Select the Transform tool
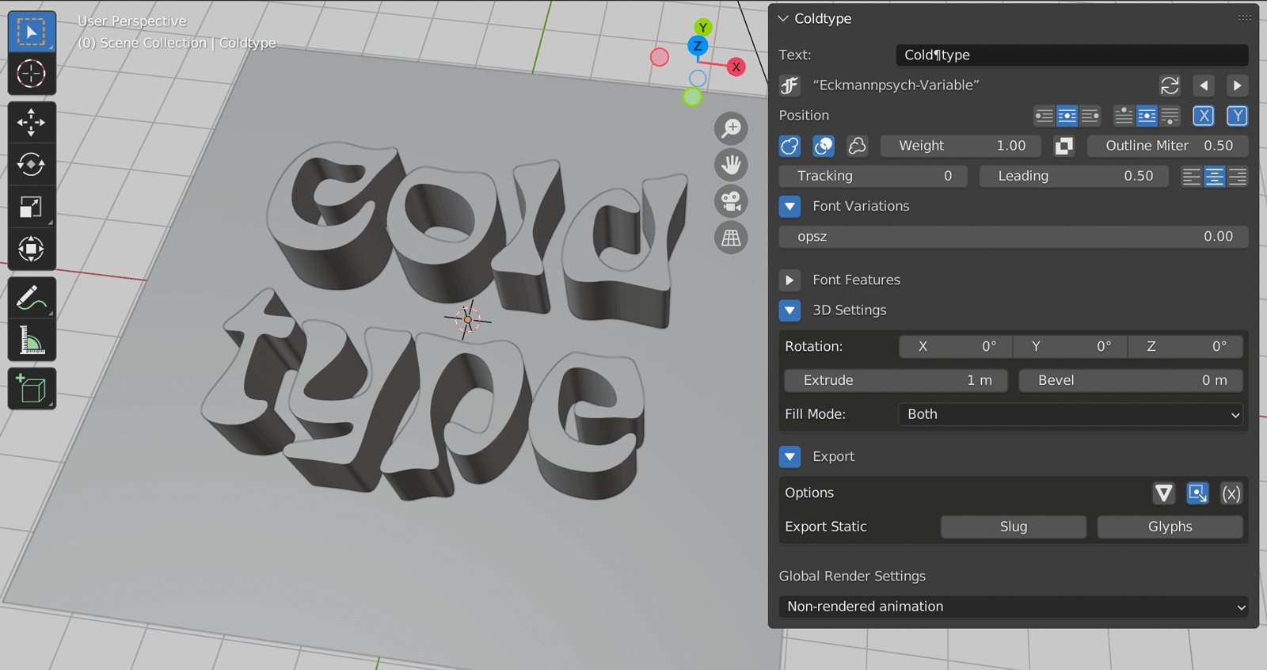The image size is (1267, 670). tap(32, 249)
